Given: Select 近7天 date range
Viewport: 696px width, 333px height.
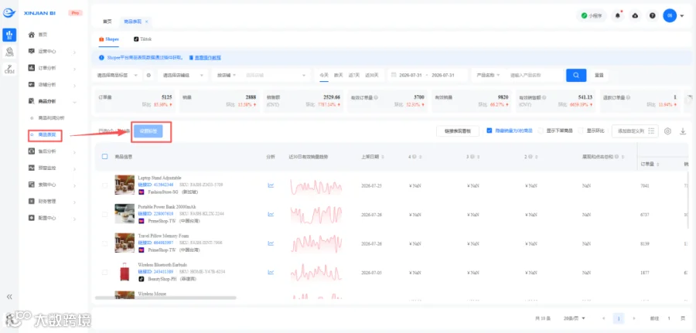Looking at the screenshot, I should point(354,76).
